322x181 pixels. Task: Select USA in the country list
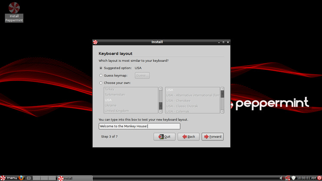point(131,100)
